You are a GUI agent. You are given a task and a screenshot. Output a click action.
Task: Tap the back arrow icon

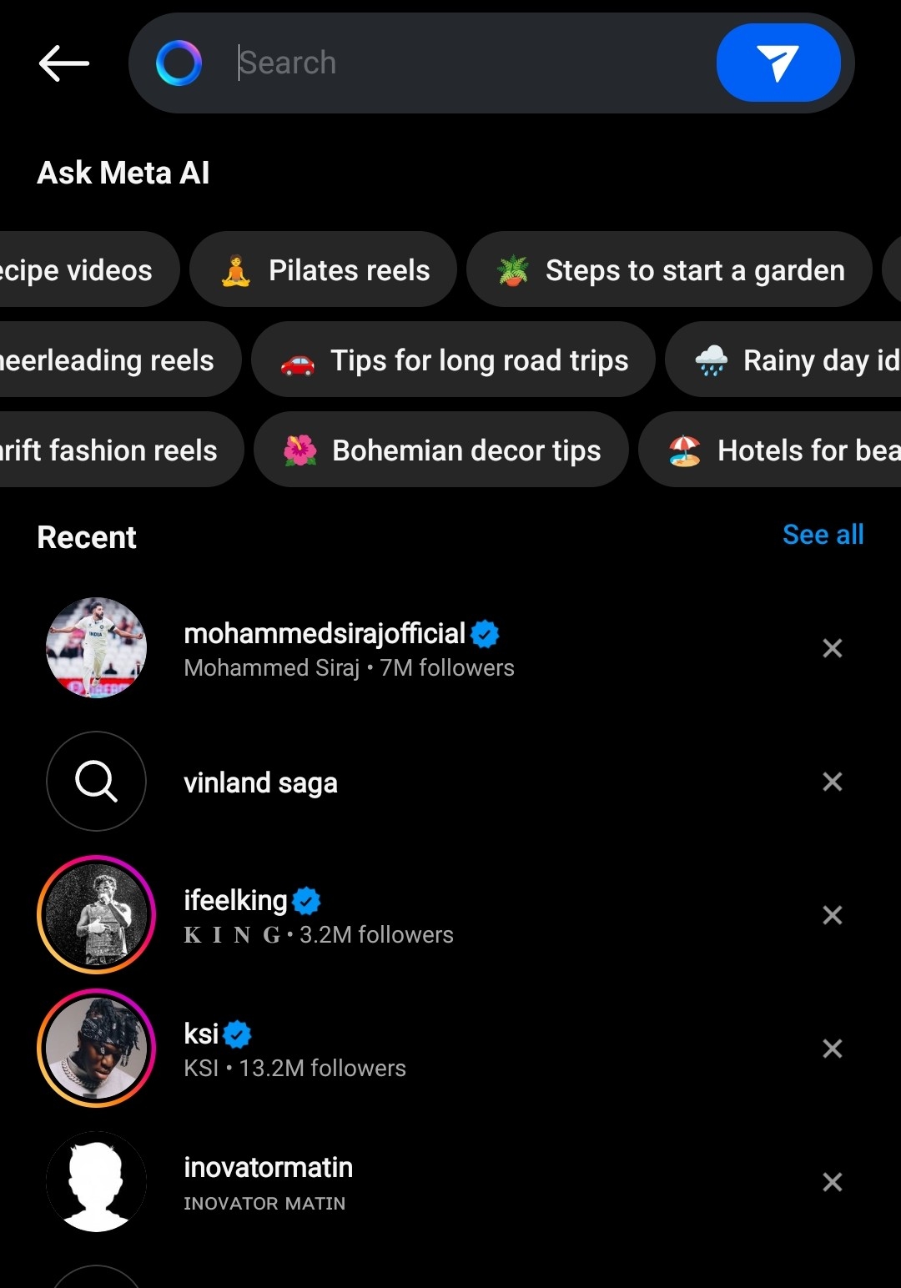pyautogui.click(x=63, y=63)
